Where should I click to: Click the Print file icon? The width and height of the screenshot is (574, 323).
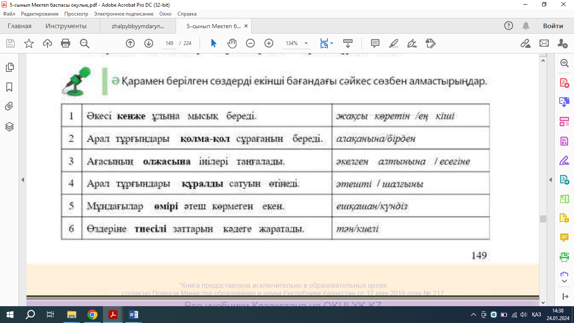66,43
